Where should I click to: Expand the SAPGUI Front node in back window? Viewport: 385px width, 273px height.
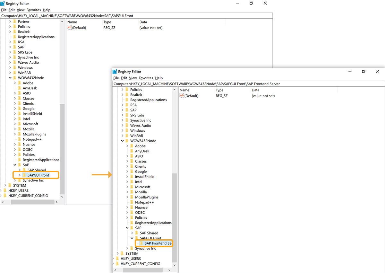point(20,175)
